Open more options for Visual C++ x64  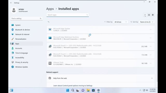pos(150,47)
